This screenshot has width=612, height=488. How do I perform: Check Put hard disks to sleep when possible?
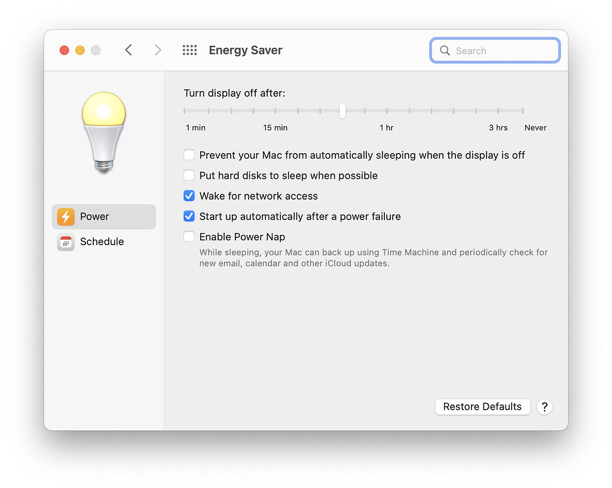click(x=189, y=175)
